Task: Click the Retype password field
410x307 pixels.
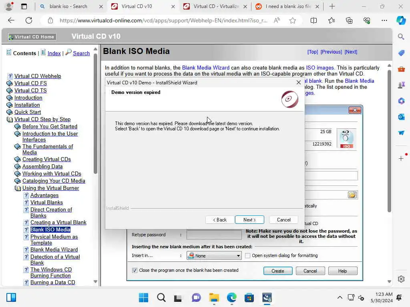Action: tap(214, 235)
